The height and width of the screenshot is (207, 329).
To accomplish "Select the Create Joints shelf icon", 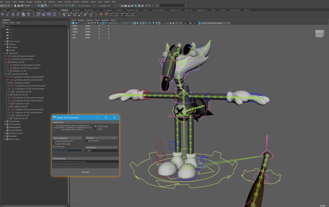I will click(x=8, y=14).
